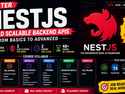Click the Relationships bullet

coord(8,79)
